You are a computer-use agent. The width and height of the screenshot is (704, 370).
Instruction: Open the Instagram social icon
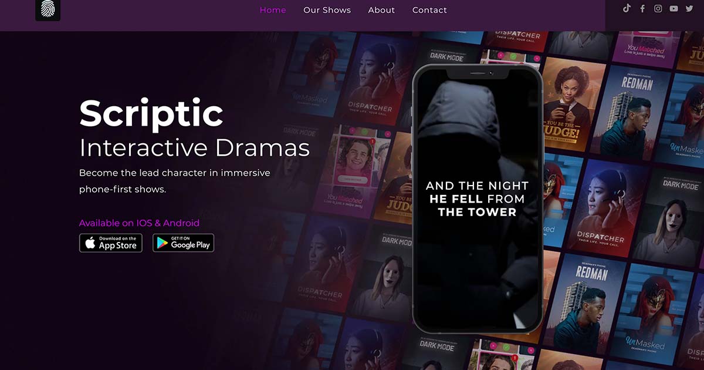tap(658, 9)
